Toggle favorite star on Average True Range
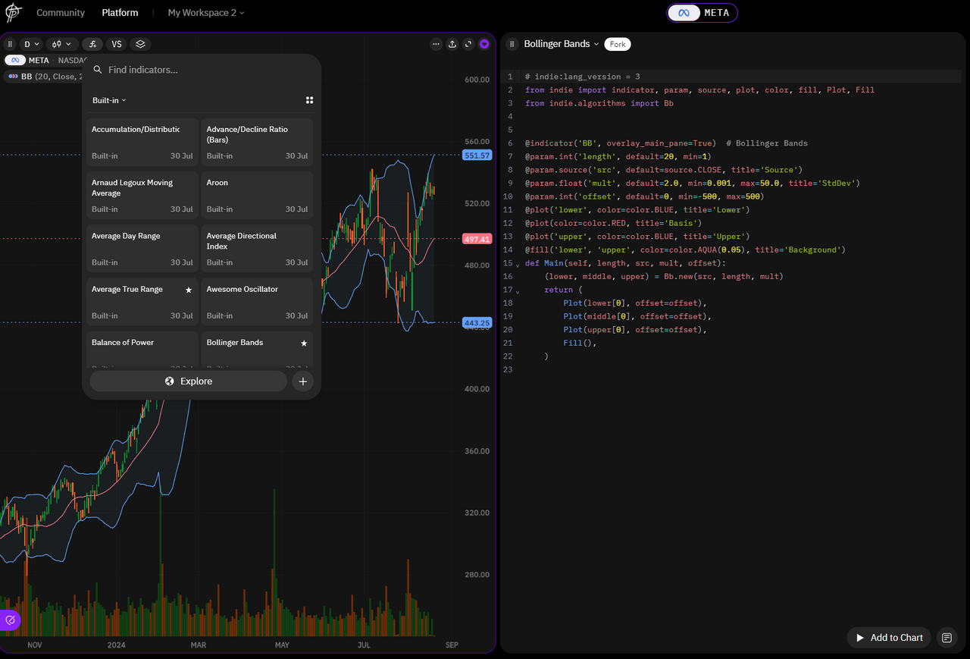This screenshot has width=970, height=659. point(189,290)
